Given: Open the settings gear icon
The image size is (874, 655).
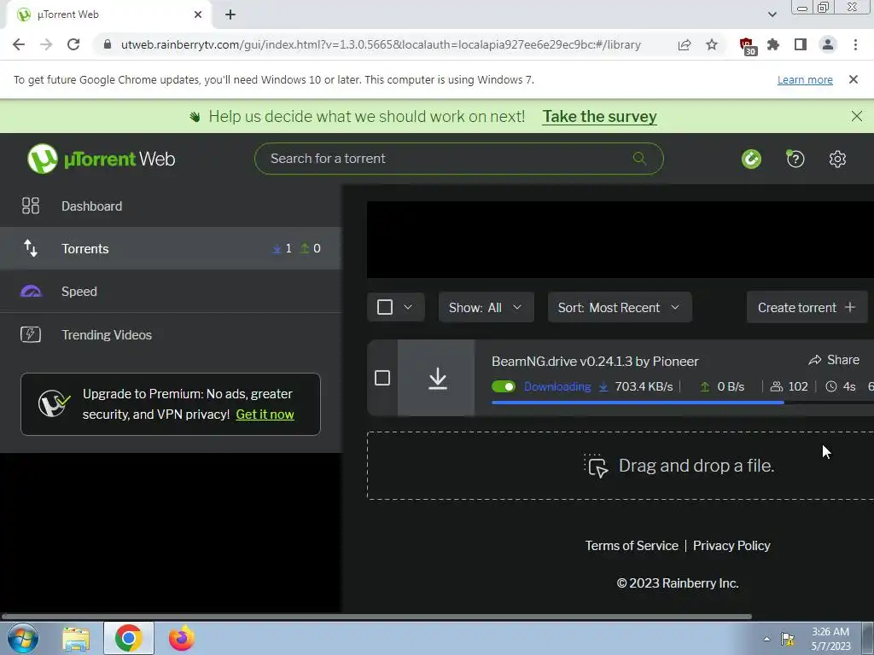Looking at the screenshot, I should [x=837, y=159].
